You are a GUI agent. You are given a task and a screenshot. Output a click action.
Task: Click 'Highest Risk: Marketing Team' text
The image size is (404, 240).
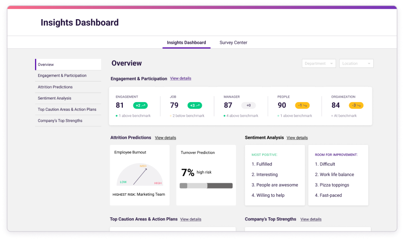(x=139, y=194)
